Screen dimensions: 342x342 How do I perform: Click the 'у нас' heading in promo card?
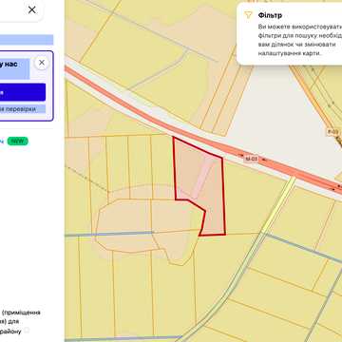(9, 65)
